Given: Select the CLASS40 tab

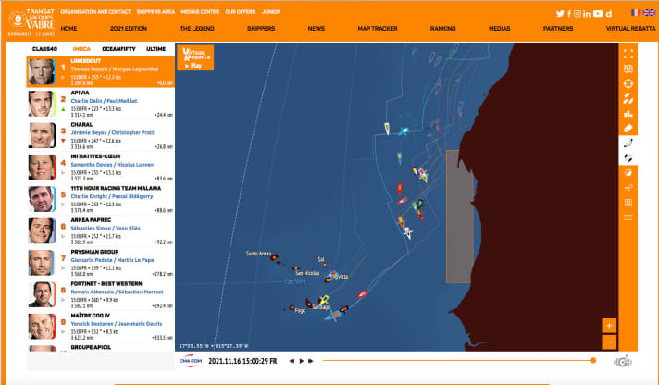Looking at the screenshot, I should (x=44, y=49).
